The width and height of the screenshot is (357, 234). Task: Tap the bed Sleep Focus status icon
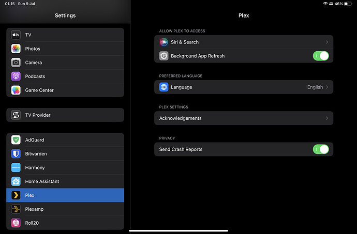click(x=331, y=4)
